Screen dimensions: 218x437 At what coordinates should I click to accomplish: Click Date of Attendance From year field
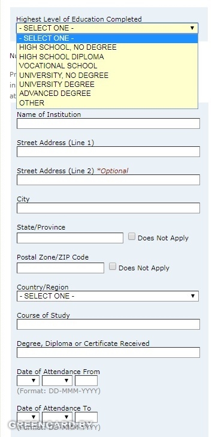click(86, 381)
